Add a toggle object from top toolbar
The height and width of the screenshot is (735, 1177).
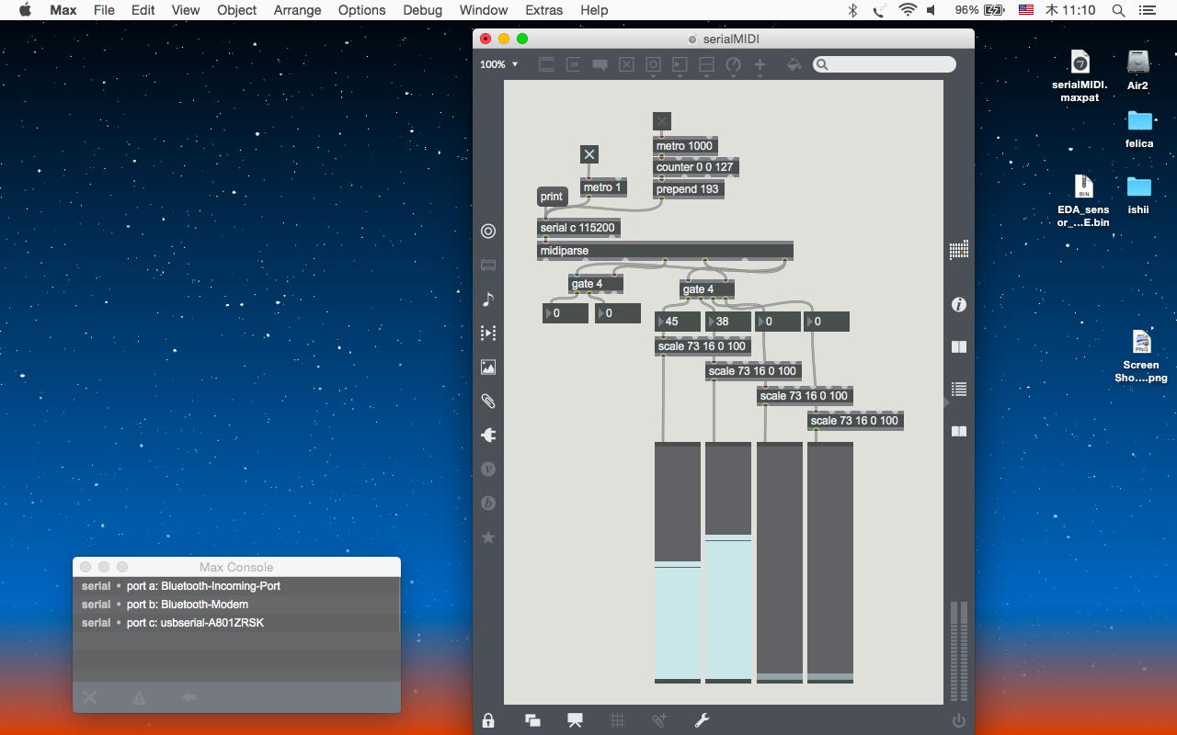(626, 64)
